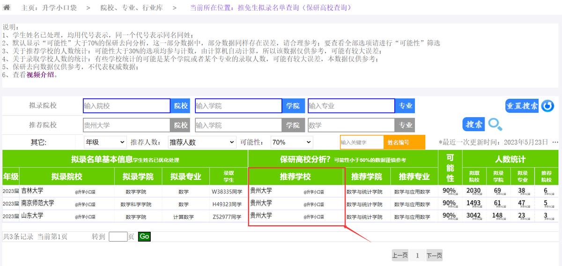The width and height of the screenshot is (562, 266).
Task: Click student Z52977同学
Action: (227, 217)
